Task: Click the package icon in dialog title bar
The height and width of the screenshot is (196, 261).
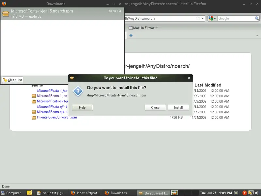Action: [x=72, y=78]
